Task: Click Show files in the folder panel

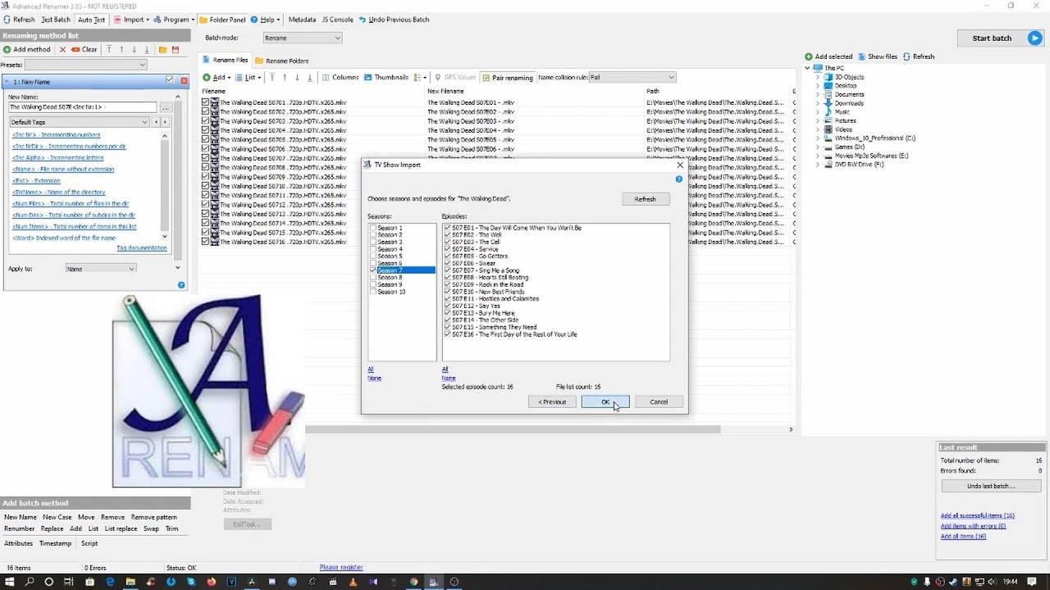Action: click(x=877, y=57)
